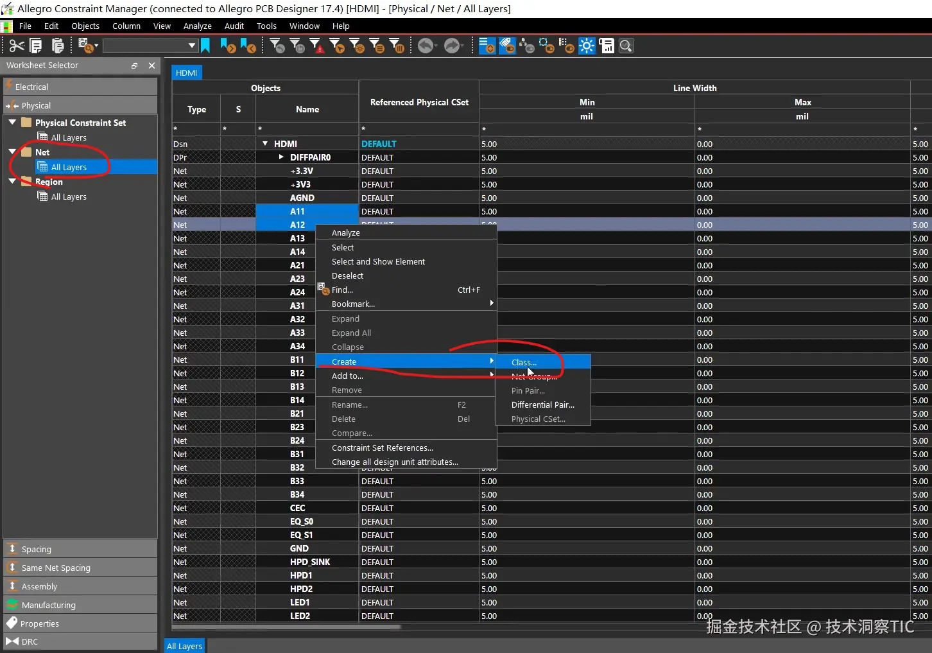Image resolution: width=932 pixels, height=653 pixels.
Task: Select All Layers under Region folder
Action: (69, 197)
